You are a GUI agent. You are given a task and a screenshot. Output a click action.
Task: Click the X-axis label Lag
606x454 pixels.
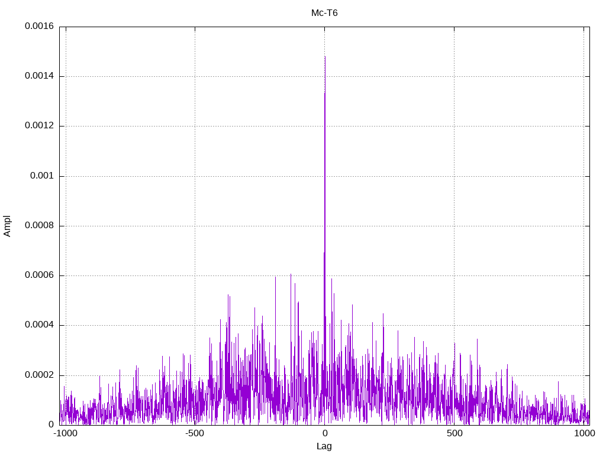(x=324, y=446)
